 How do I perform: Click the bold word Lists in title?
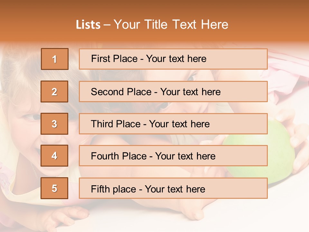(x=88, y=25)
